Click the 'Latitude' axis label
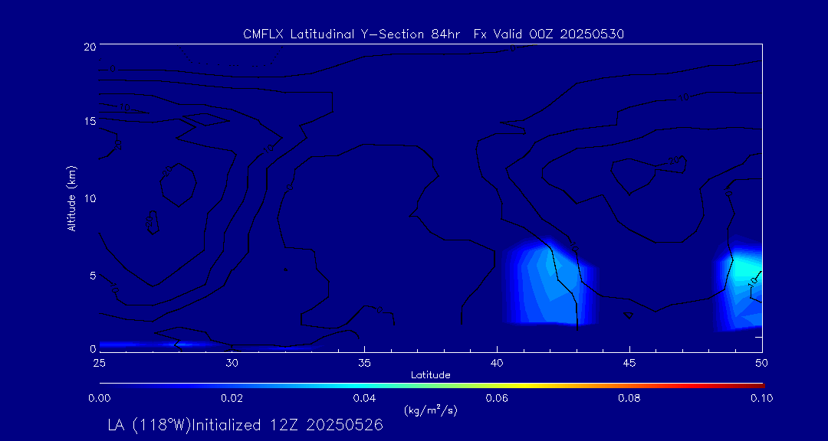Screen dimensions: 828x441 [430, 375]
